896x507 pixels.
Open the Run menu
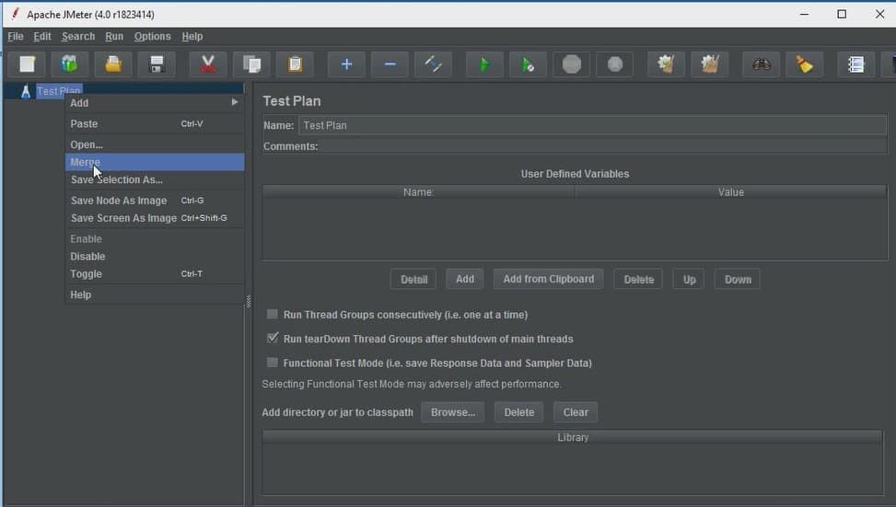click(x=114, y=37)
